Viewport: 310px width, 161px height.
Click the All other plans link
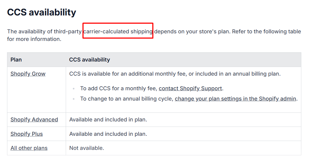[x=29, y=148]
